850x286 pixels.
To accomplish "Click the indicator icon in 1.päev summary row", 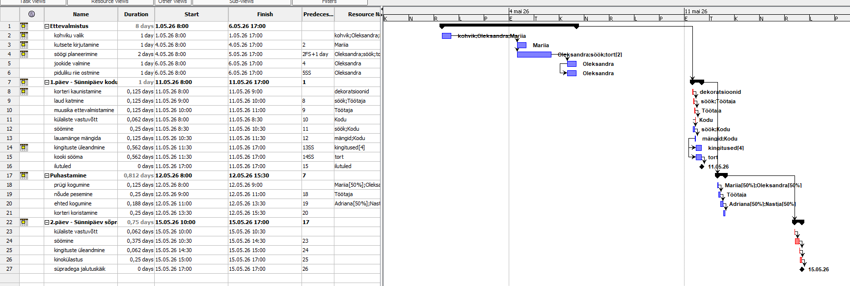I will pos(24,82).
